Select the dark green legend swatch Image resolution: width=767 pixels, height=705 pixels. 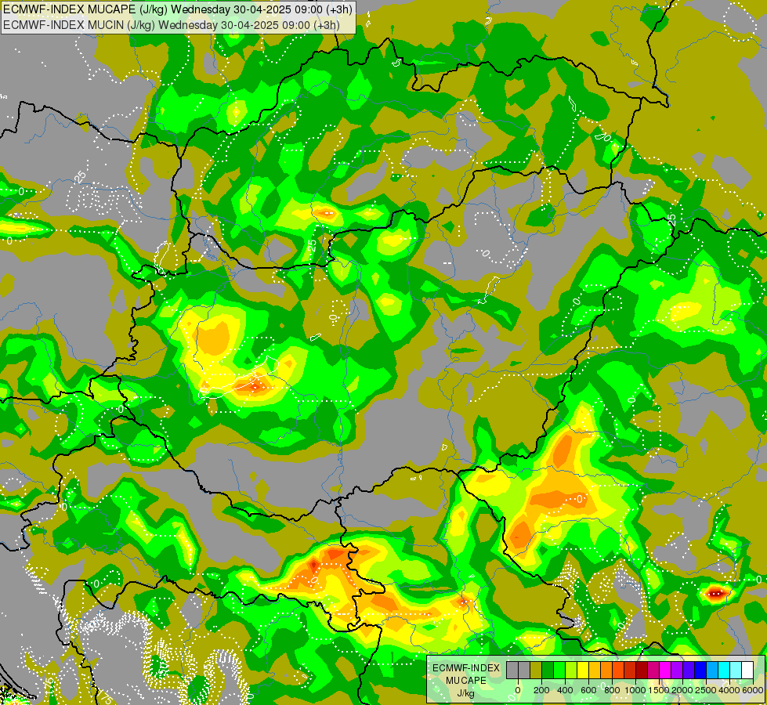[x=548, y=670]
